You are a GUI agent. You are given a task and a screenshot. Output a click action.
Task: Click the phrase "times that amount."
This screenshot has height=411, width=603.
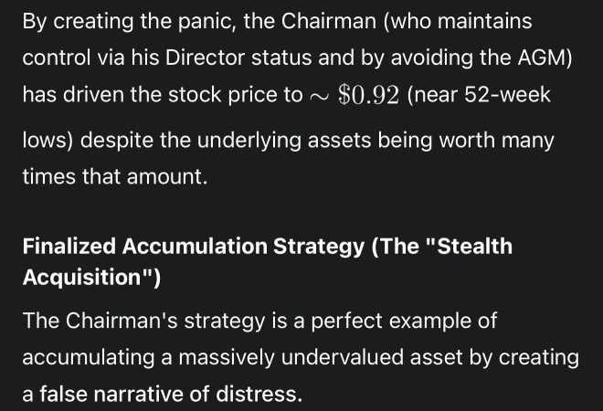coord(115,177)
